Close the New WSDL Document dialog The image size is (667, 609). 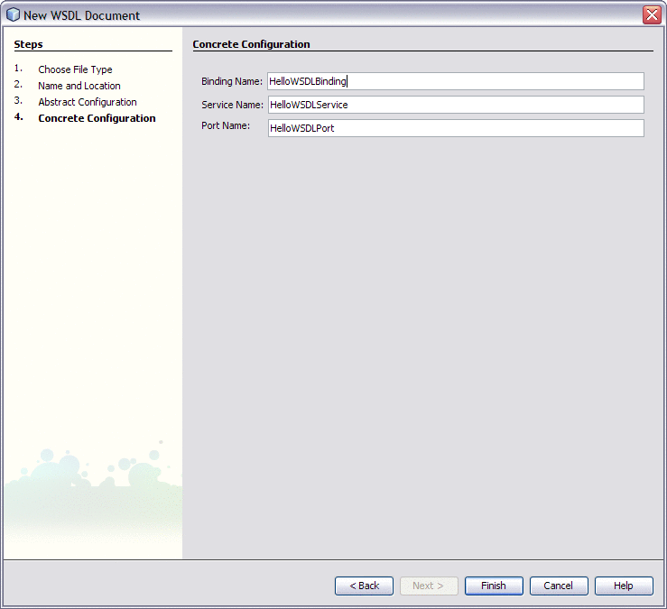click(652, 14)
